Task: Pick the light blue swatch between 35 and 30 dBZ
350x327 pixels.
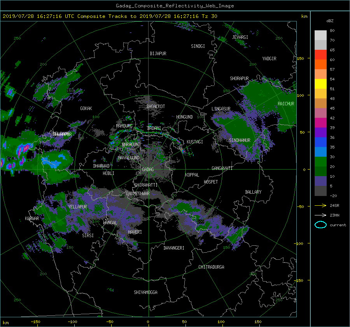Action: [x=320, y=152]
